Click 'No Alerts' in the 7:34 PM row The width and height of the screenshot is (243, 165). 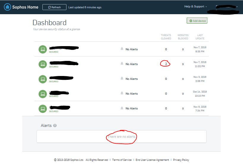131,109
